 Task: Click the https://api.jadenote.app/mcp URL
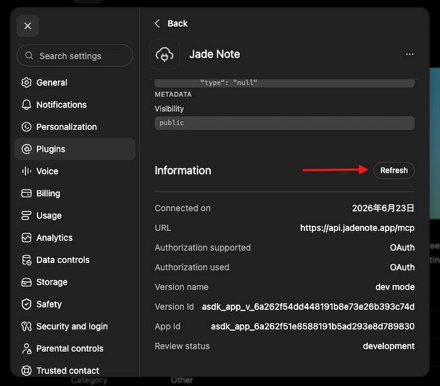coord(357,228)
